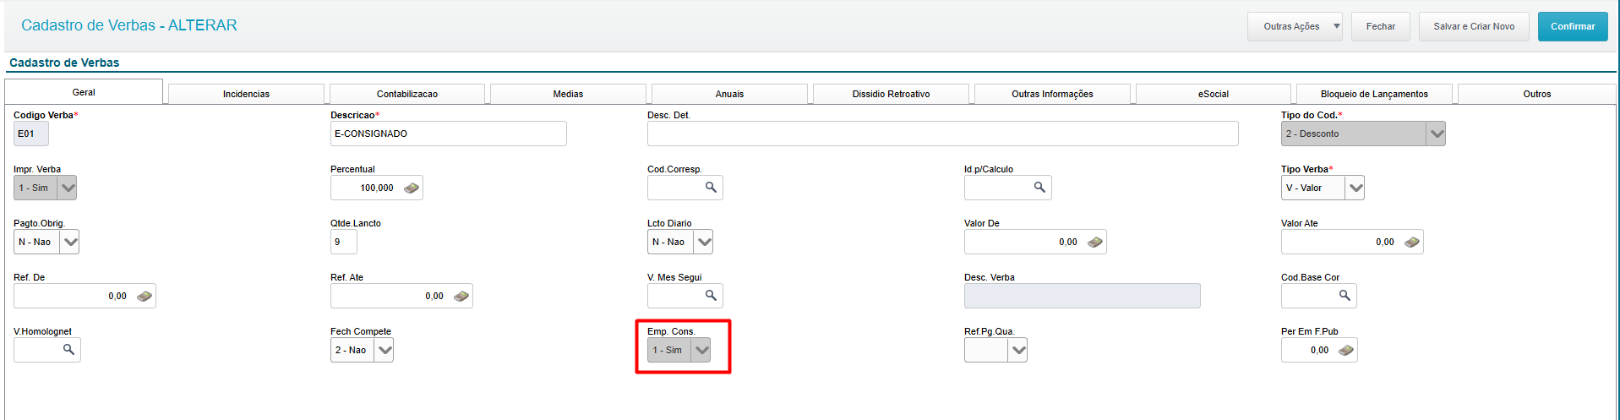Click the Cod.Corresp. search magnifier icon
The width and height of the screenshot is (1620, 420).
point(711,188)
